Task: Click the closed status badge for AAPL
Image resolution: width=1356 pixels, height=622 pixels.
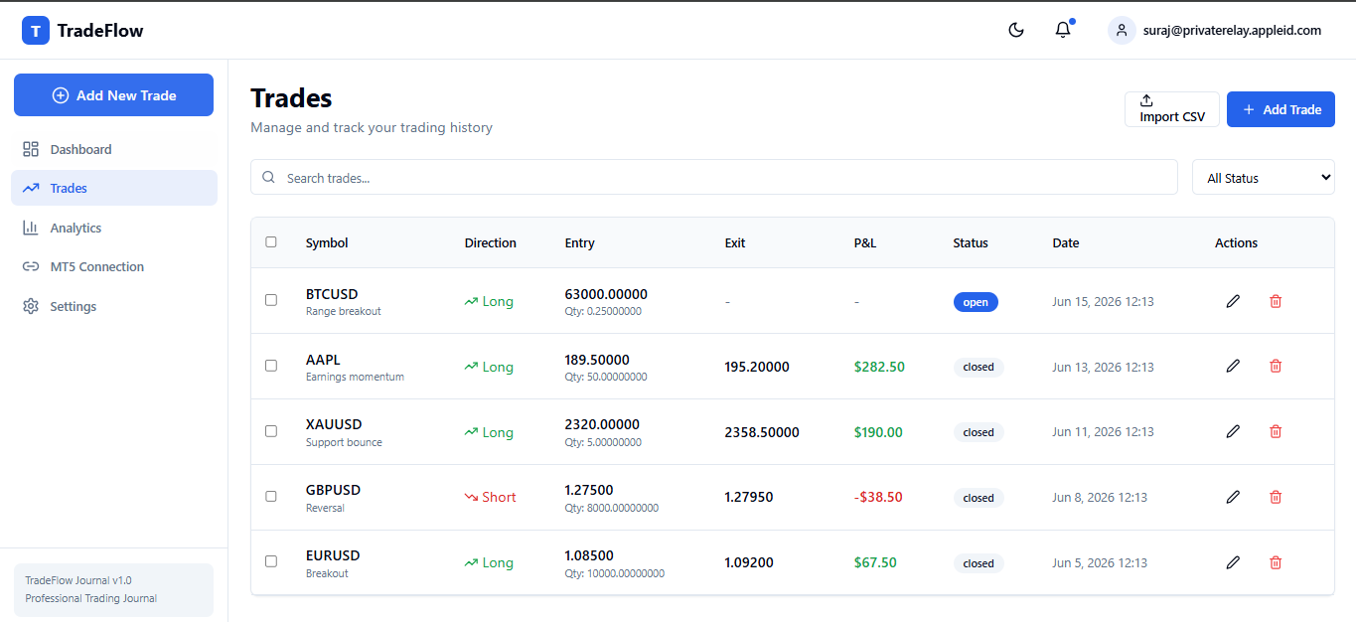Action: coord(979,367)
